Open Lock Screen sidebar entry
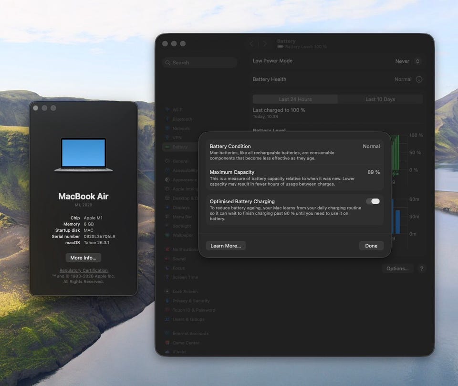This screenshot has height=386, width=458. (181, 292)
